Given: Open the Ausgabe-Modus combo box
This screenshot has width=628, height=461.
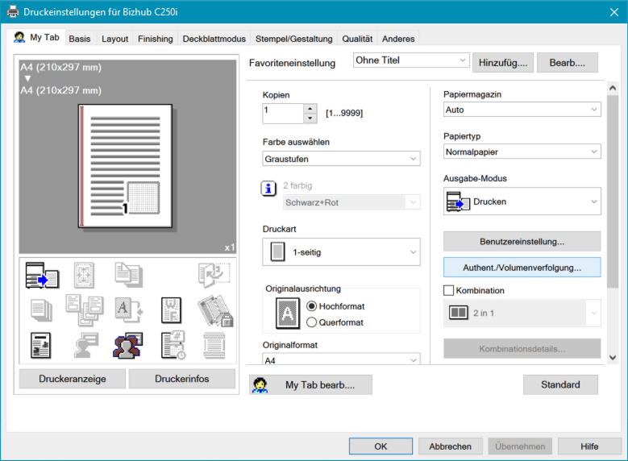Looking at the screenshot, I should (522, 201).
